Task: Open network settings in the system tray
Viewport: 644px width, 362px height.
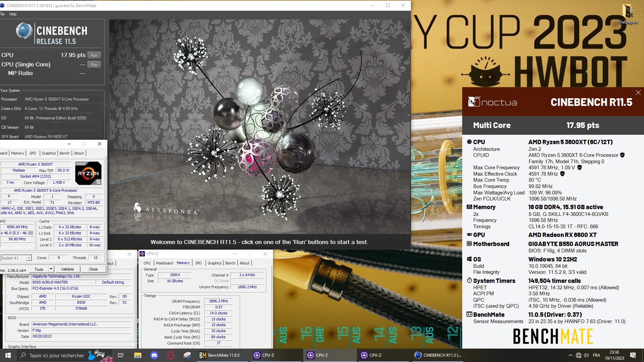Action: click(x=579, y=355)
